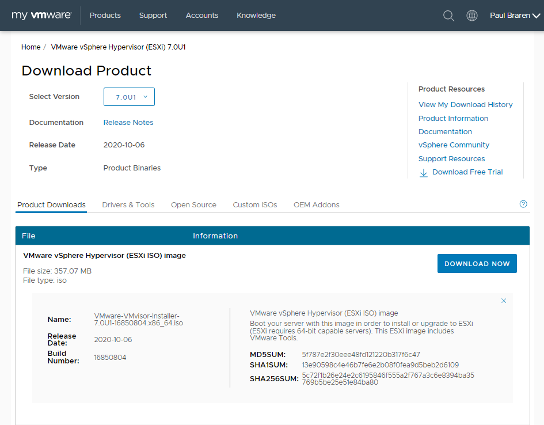Click the build number 16850804
This screenshot has width=544, height=425.
[110, 358]
